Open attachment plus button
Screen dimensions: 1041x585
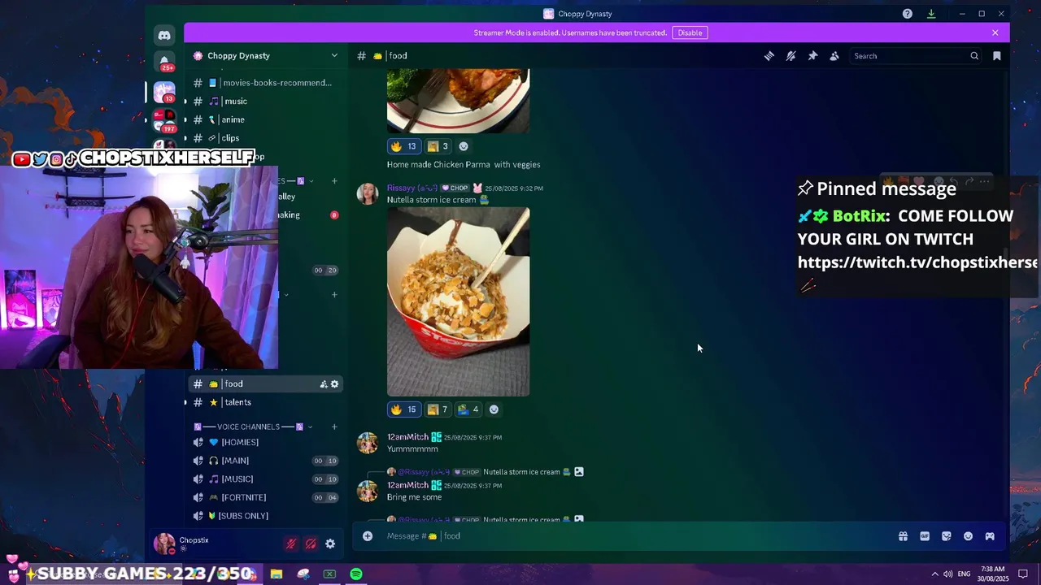[x=368, y=536]
